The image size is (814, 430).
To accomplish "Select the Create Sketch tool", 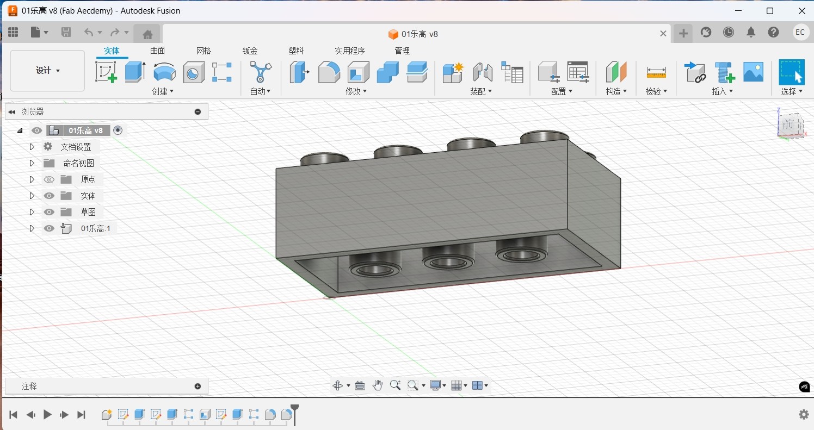I will point(106,72).
